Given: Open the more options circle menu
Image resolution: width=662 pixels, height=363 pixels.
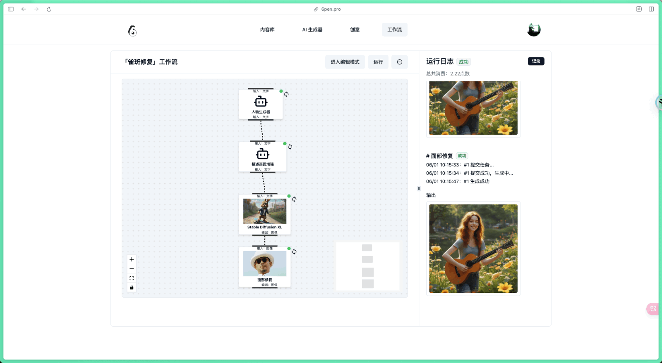Looking at the screenshot, I should coord(399,62).
